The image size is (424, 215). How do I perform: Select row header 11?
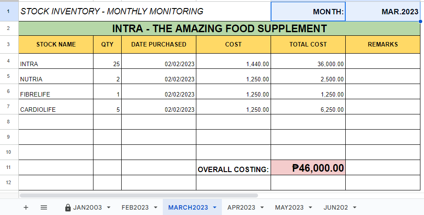pyautogui.click(x=9, y=167)
